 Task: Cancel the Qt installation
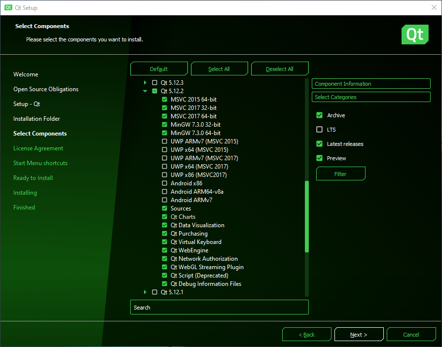pyautogui.click(x=411, y=335)
